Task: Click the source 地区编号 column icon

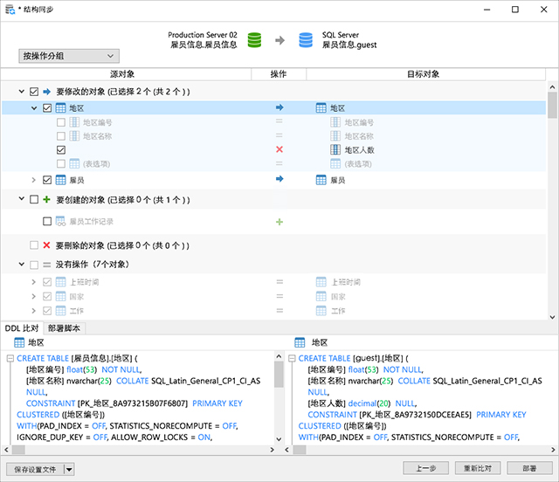Action: tap(74, 122)
